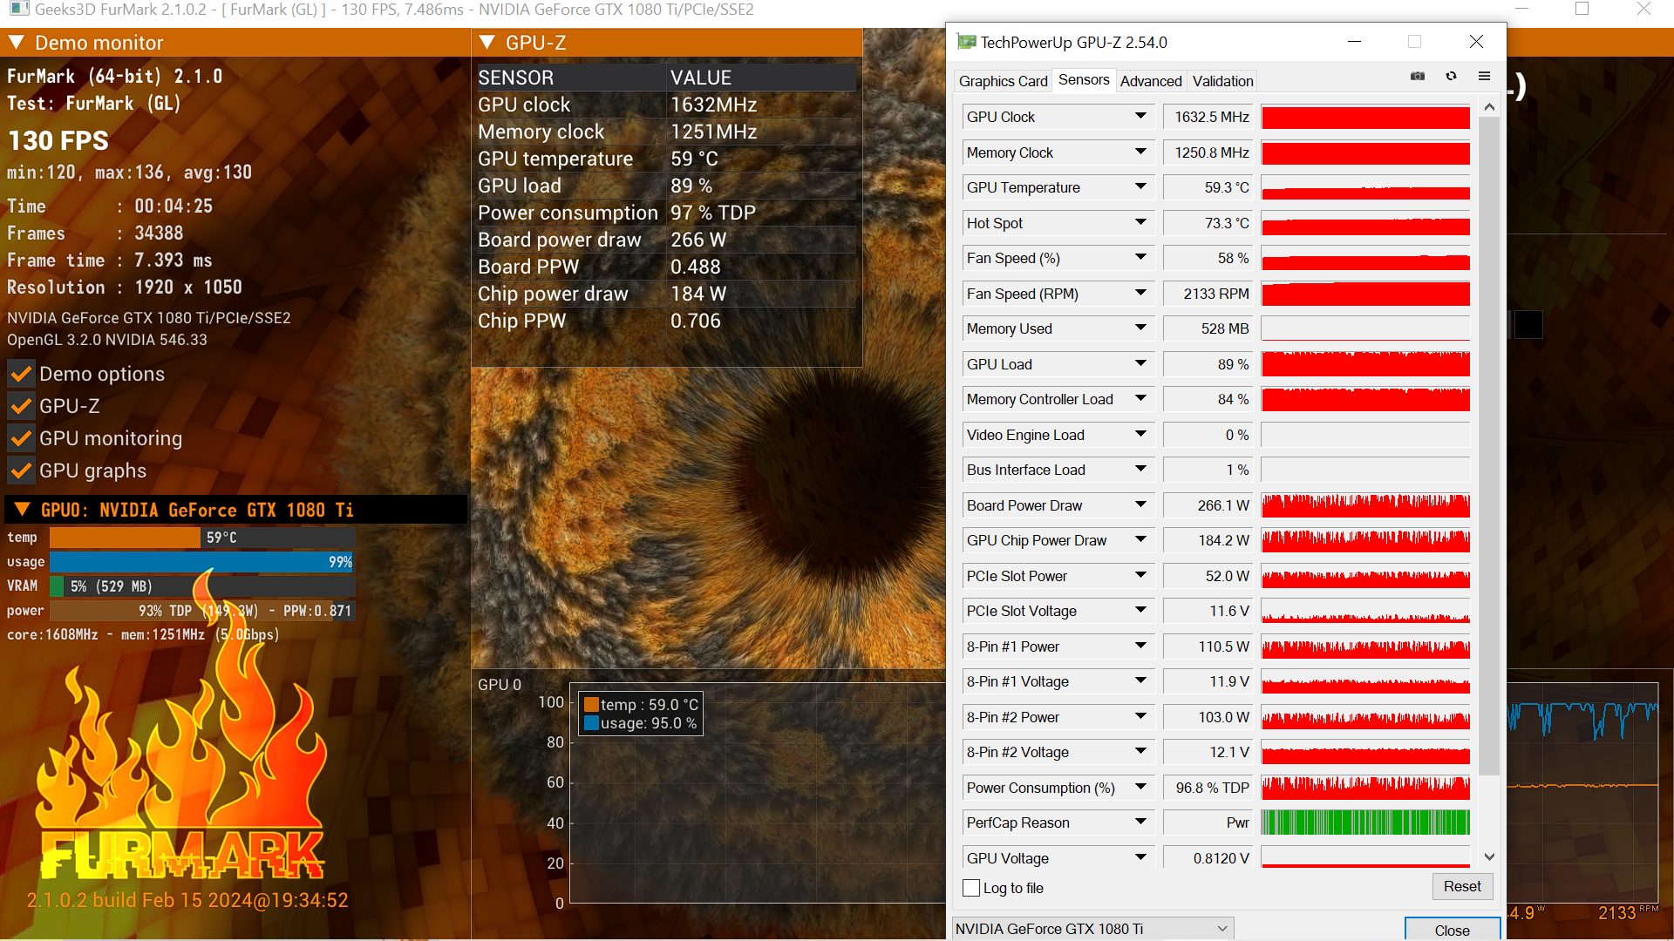Open the GPU Clock sensor dropdown
The width and height of the screenshot is (1674, 941).
(1140, 116)
